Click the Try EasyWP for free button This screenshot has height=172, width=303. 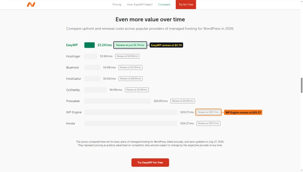pos(150,163)
